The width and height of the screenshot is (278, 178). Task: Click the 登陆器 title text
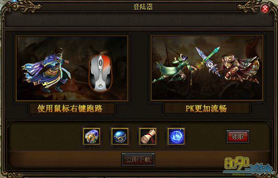click(143, 7)
